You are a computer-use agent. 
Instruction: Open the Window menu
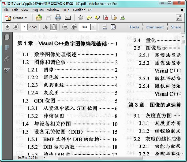53,10
